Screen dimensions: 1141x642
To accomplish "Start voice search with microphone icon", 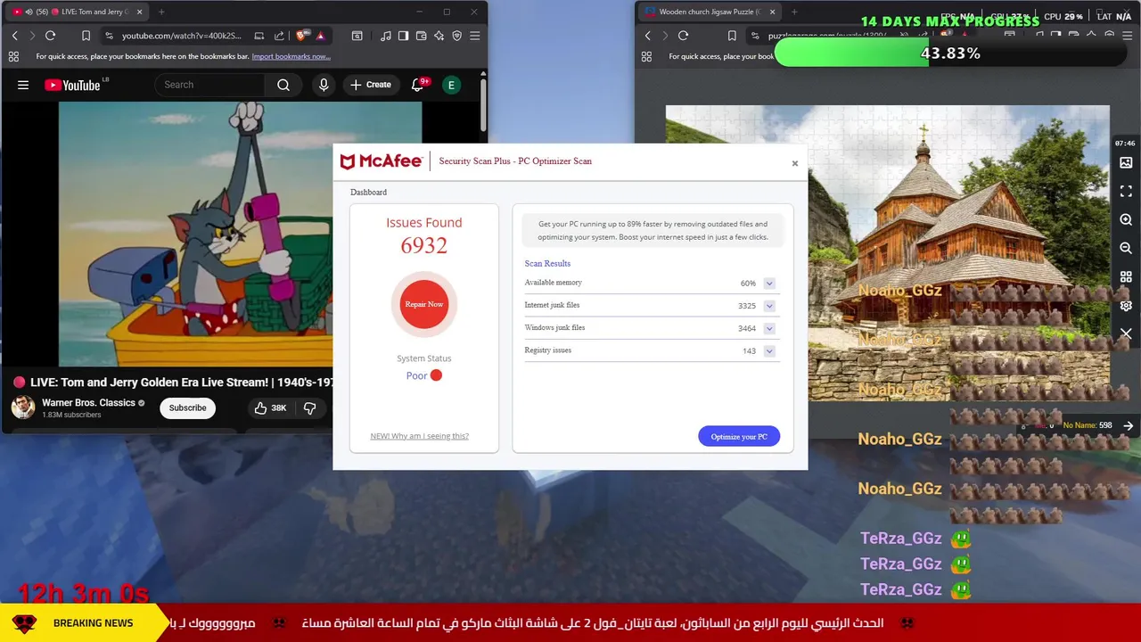I will pyautogui.click(x=324, y=85).
